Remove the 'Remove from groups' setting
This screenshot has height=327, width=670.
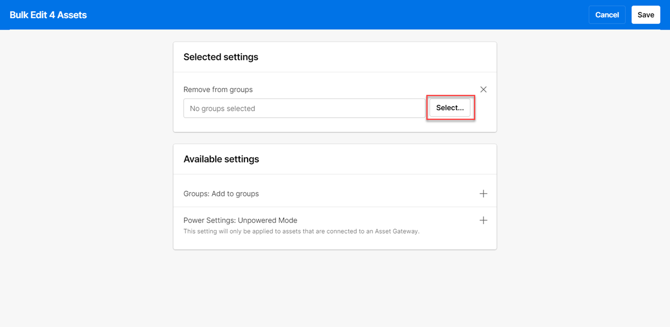(x=483, y=90)
